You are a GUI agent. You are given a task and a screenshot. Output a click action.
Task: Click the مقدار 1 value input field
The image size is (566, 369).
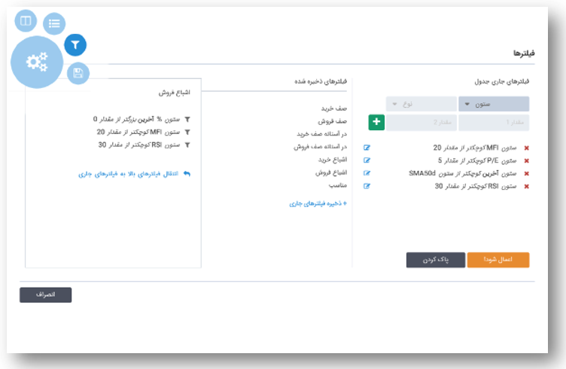coord(494,123)
